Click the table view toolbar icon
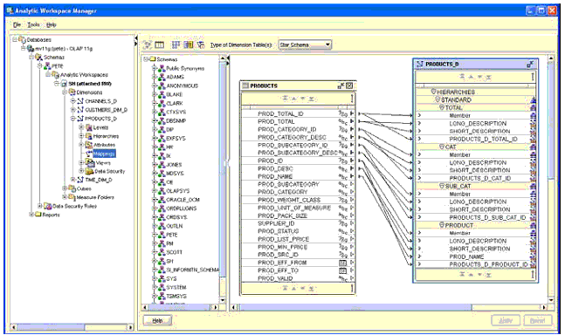Image resolution: width=565 pixels, height=335 pixels. coord(159,44)
